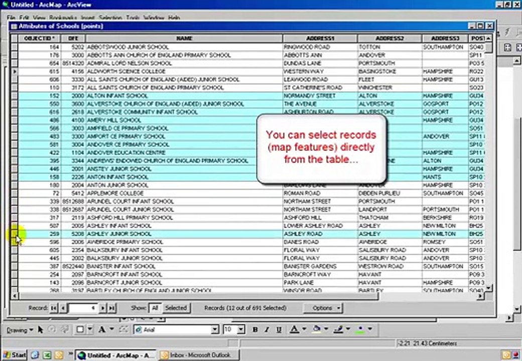Open the Arial font name dropdown

pyautogui.click(x=215, y=330)
